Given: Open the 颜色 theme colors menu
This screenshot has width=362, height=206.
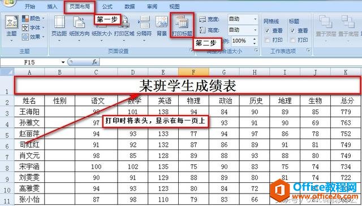Looking at the screenshot, I should click(x=33, y=18).
